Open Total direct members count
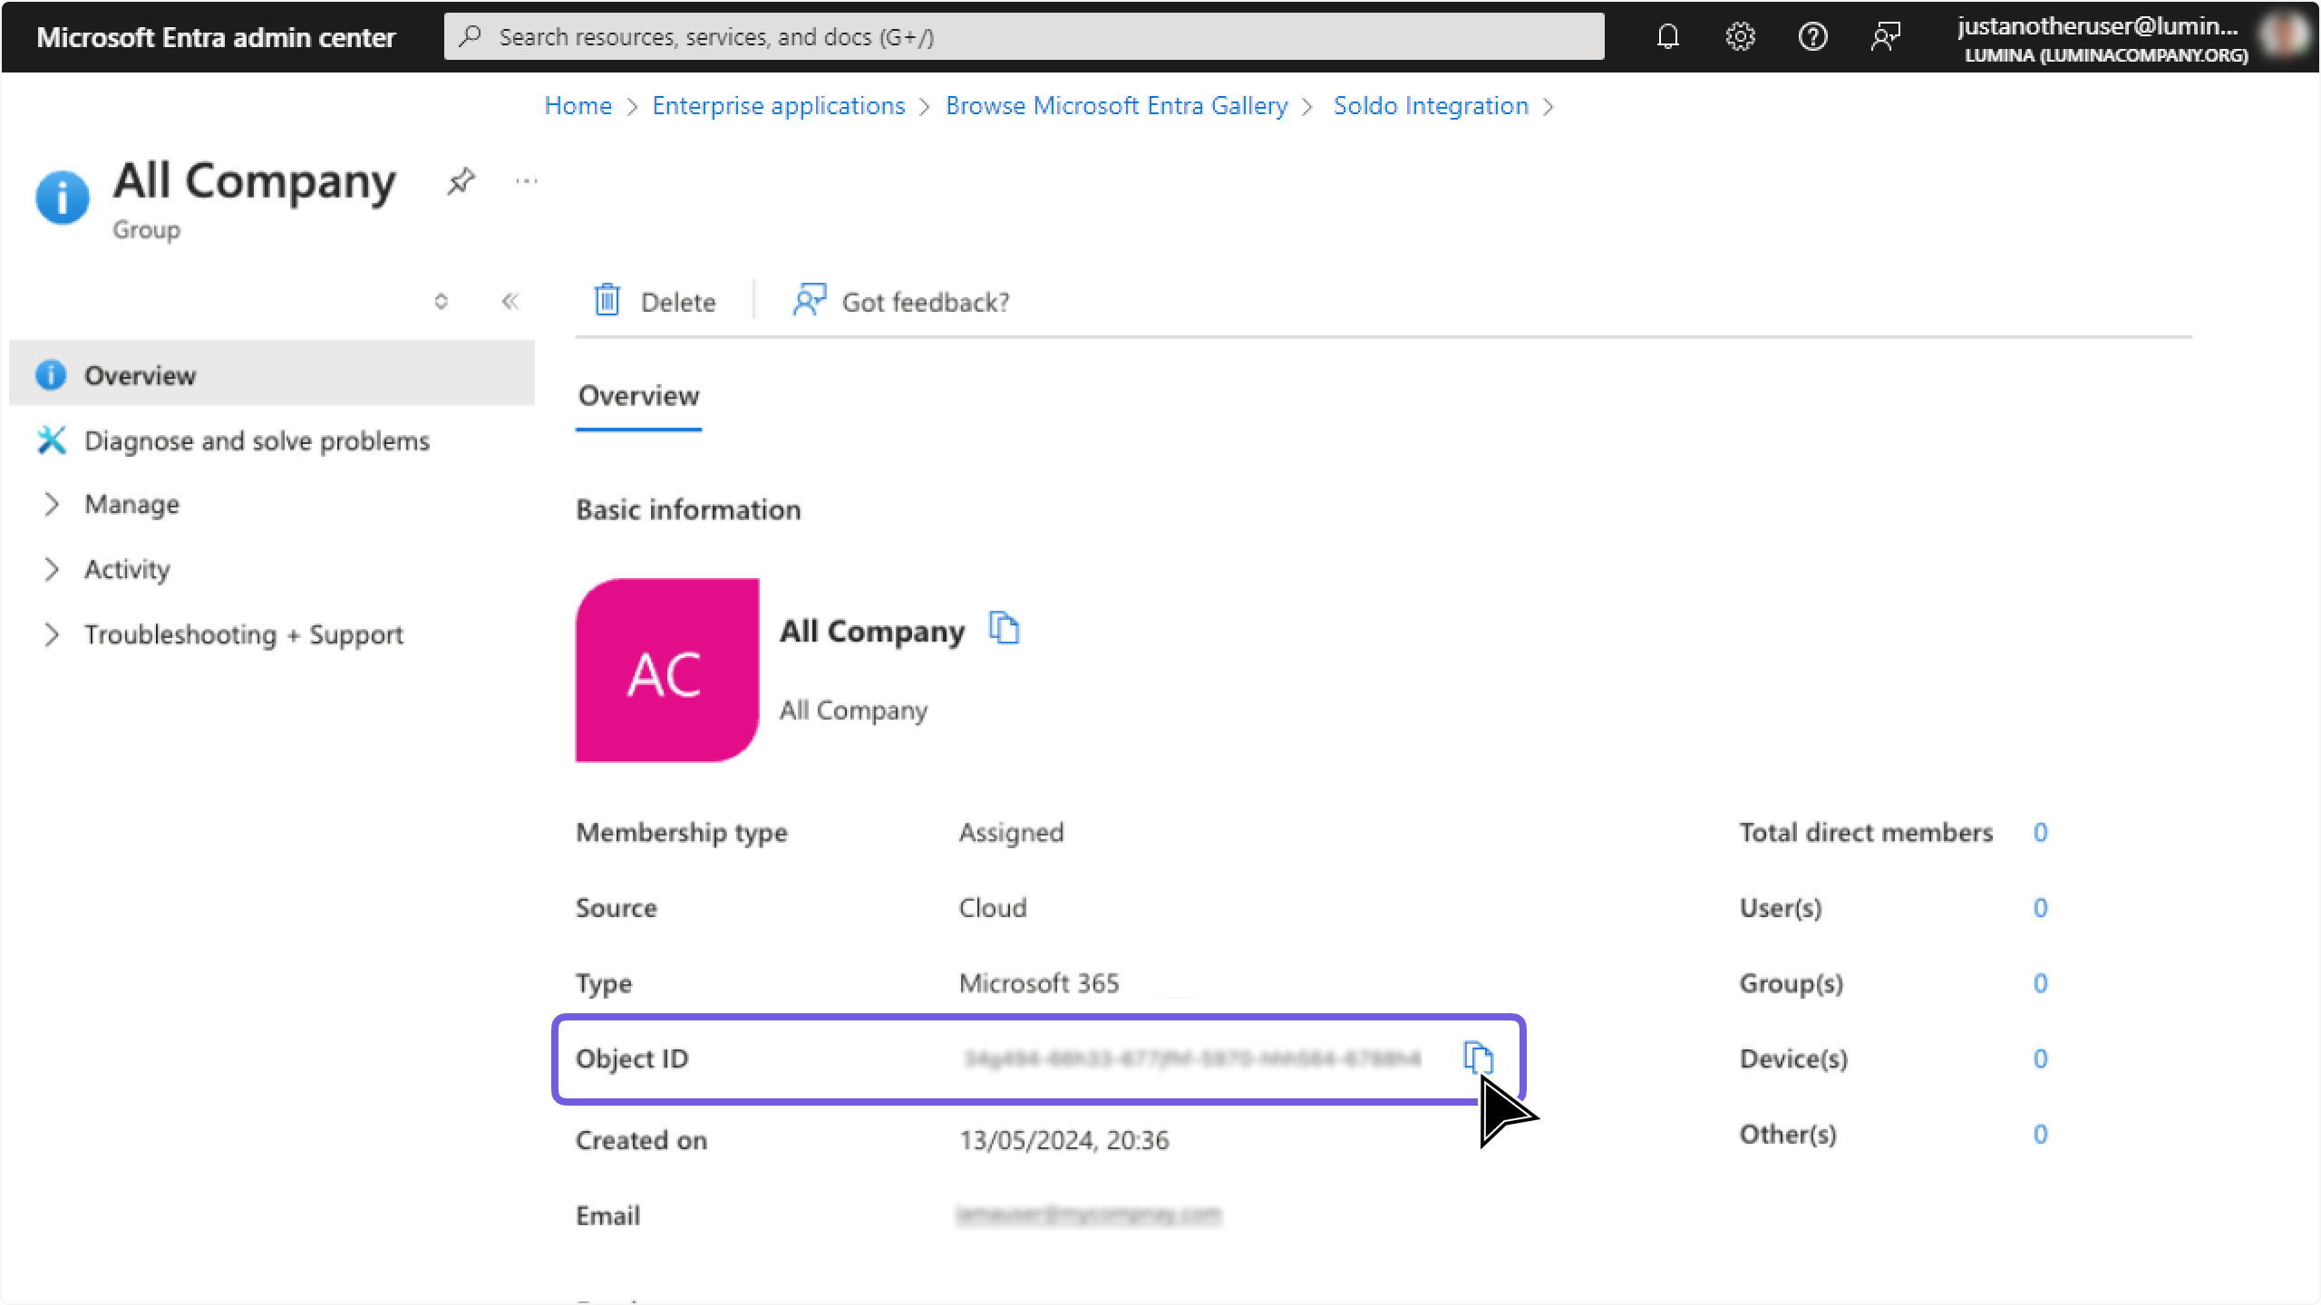Viewport: 2321px width, 1305px height. tap(2040, 832)
